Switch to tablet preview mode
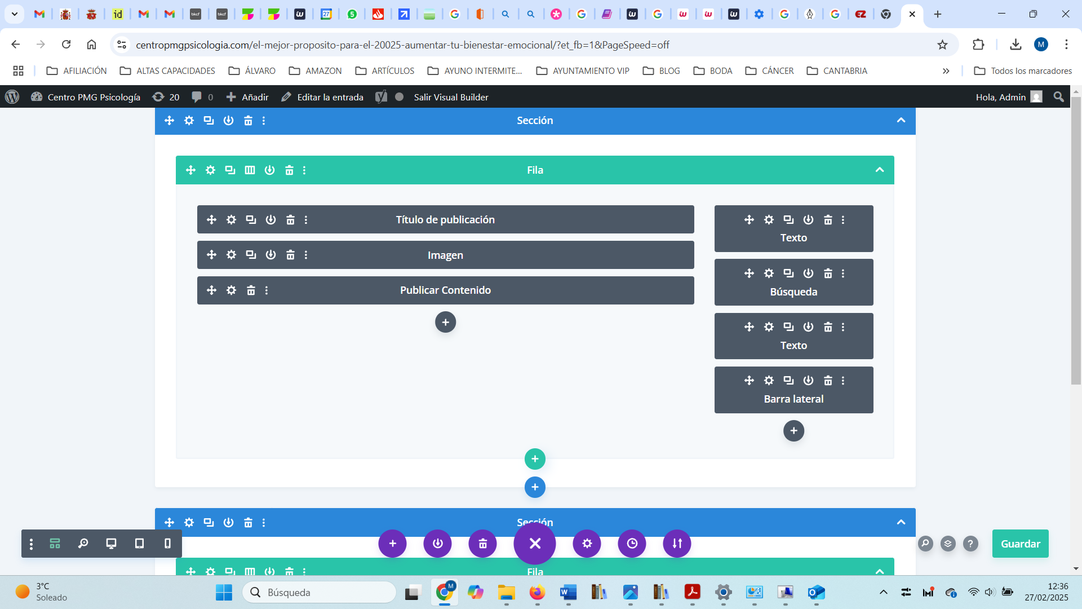Image resolution: width=1082 pixels, height=609 pixels. click(139, 544)
